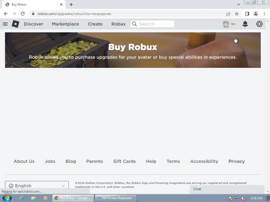270x202 pixels.
Task: Open the About Us footer link
Action: [x=24, y=161]
